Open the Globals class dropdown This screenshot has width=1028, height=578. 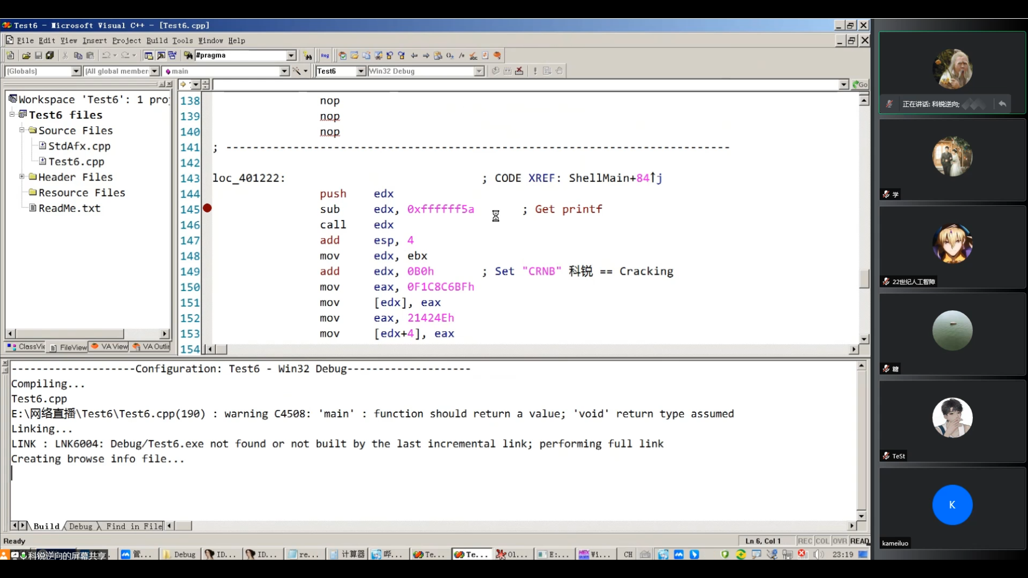(x=76, y=71)
